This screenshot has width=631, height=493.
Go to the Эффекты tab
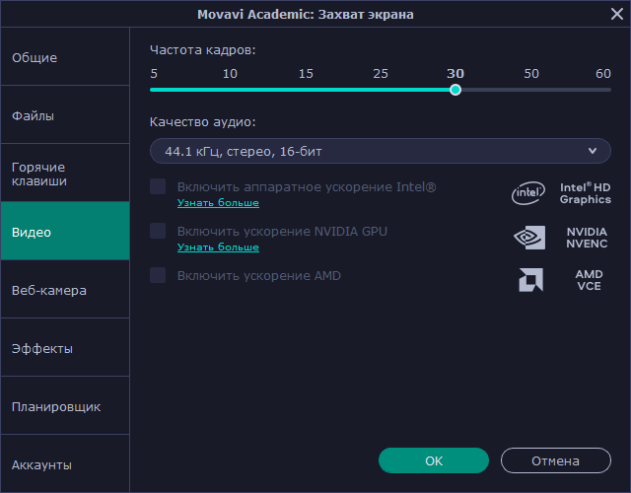[65, 347]
